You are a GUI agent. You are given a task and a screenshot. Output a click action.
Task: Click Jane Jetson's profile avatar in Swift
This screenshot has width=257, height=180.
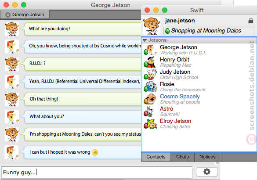152,26
